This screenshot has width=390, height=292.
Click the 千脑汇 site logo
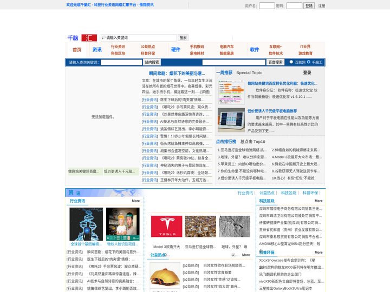pos(82,38)
